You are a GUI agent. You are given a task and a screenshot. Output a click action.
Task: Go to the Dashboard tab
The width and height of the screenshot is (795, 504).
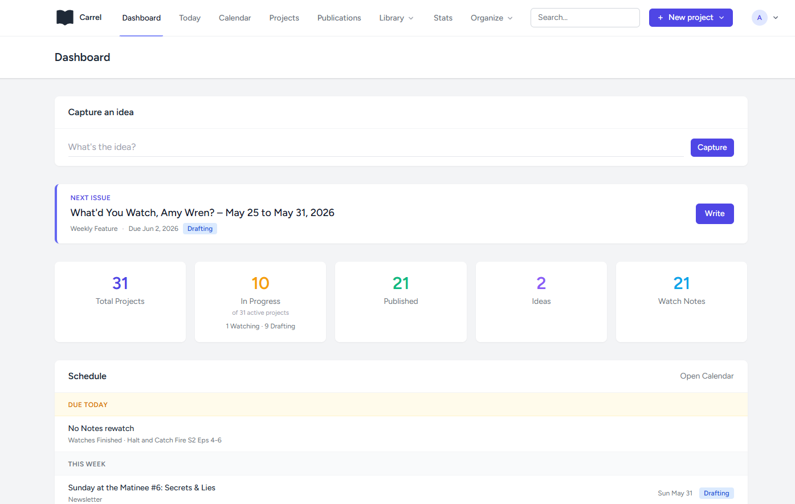141,18
